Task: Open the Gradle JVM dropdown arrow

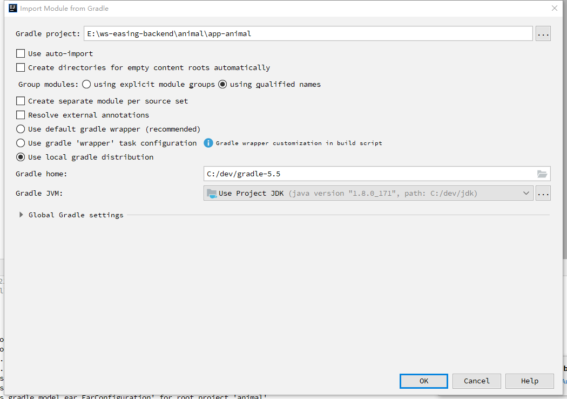Action: (x=526, y=193)
